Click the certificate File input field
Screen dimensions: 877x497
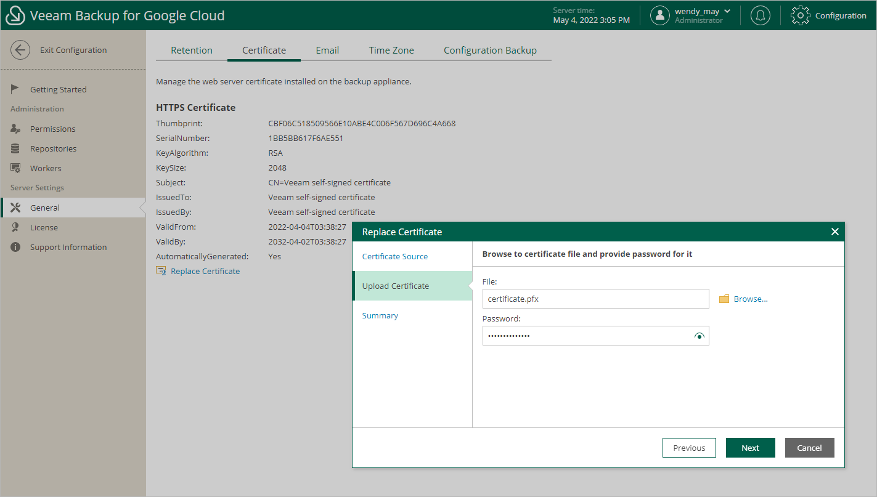pyautogui.click(x=595, y=299)
